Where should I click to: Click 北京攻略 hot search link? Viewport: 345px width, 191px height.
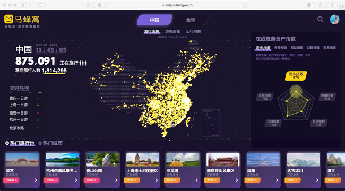point(16,128)
